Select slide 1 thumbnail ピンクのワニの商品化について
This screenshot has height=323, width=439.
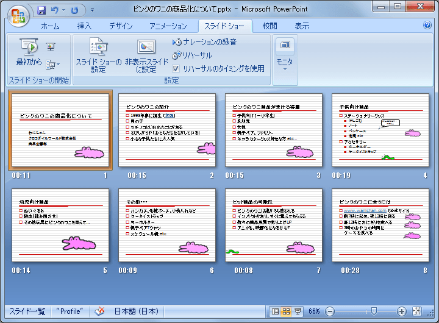point(60,130)
